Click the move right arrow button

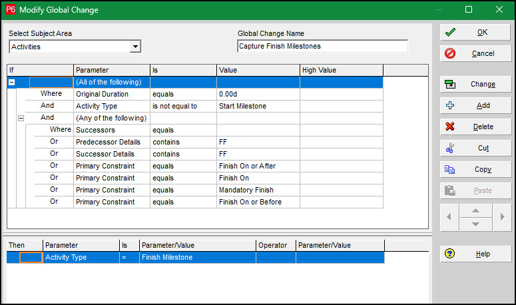pos(502,217)
